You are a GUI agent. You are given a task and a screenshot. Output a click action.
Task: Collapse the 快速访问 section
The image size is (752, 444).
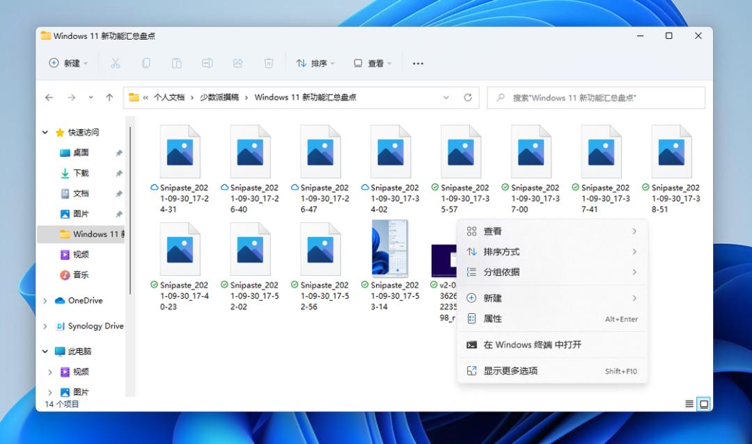pyautogui.click(x=45, y=133)
